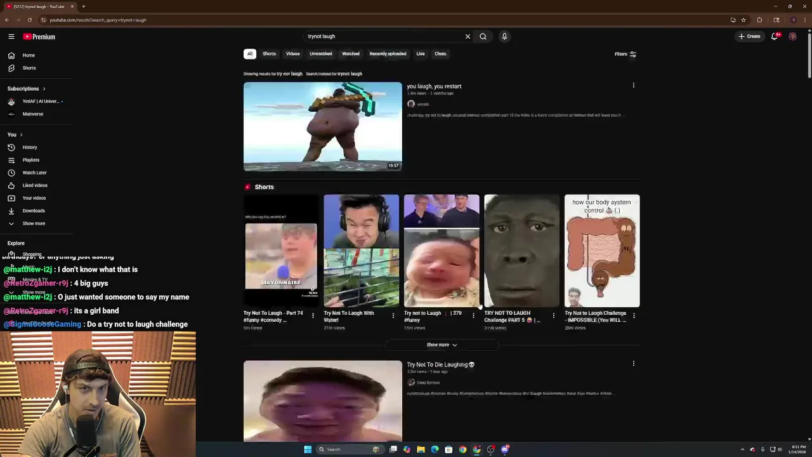The height and width of the screenshot is (457, 812).
Task: Open the Dead Sensos channel link
Action: 428,383
